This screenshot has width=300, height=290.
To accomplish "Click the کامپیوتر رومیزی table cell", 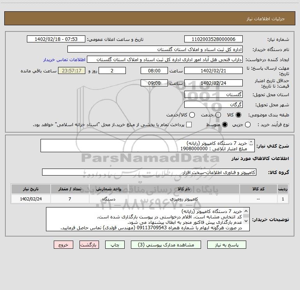I will click(184, 199).
